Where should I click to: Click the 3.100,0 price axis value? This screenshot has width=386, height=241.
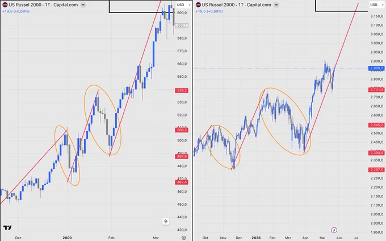coord(377,25)
